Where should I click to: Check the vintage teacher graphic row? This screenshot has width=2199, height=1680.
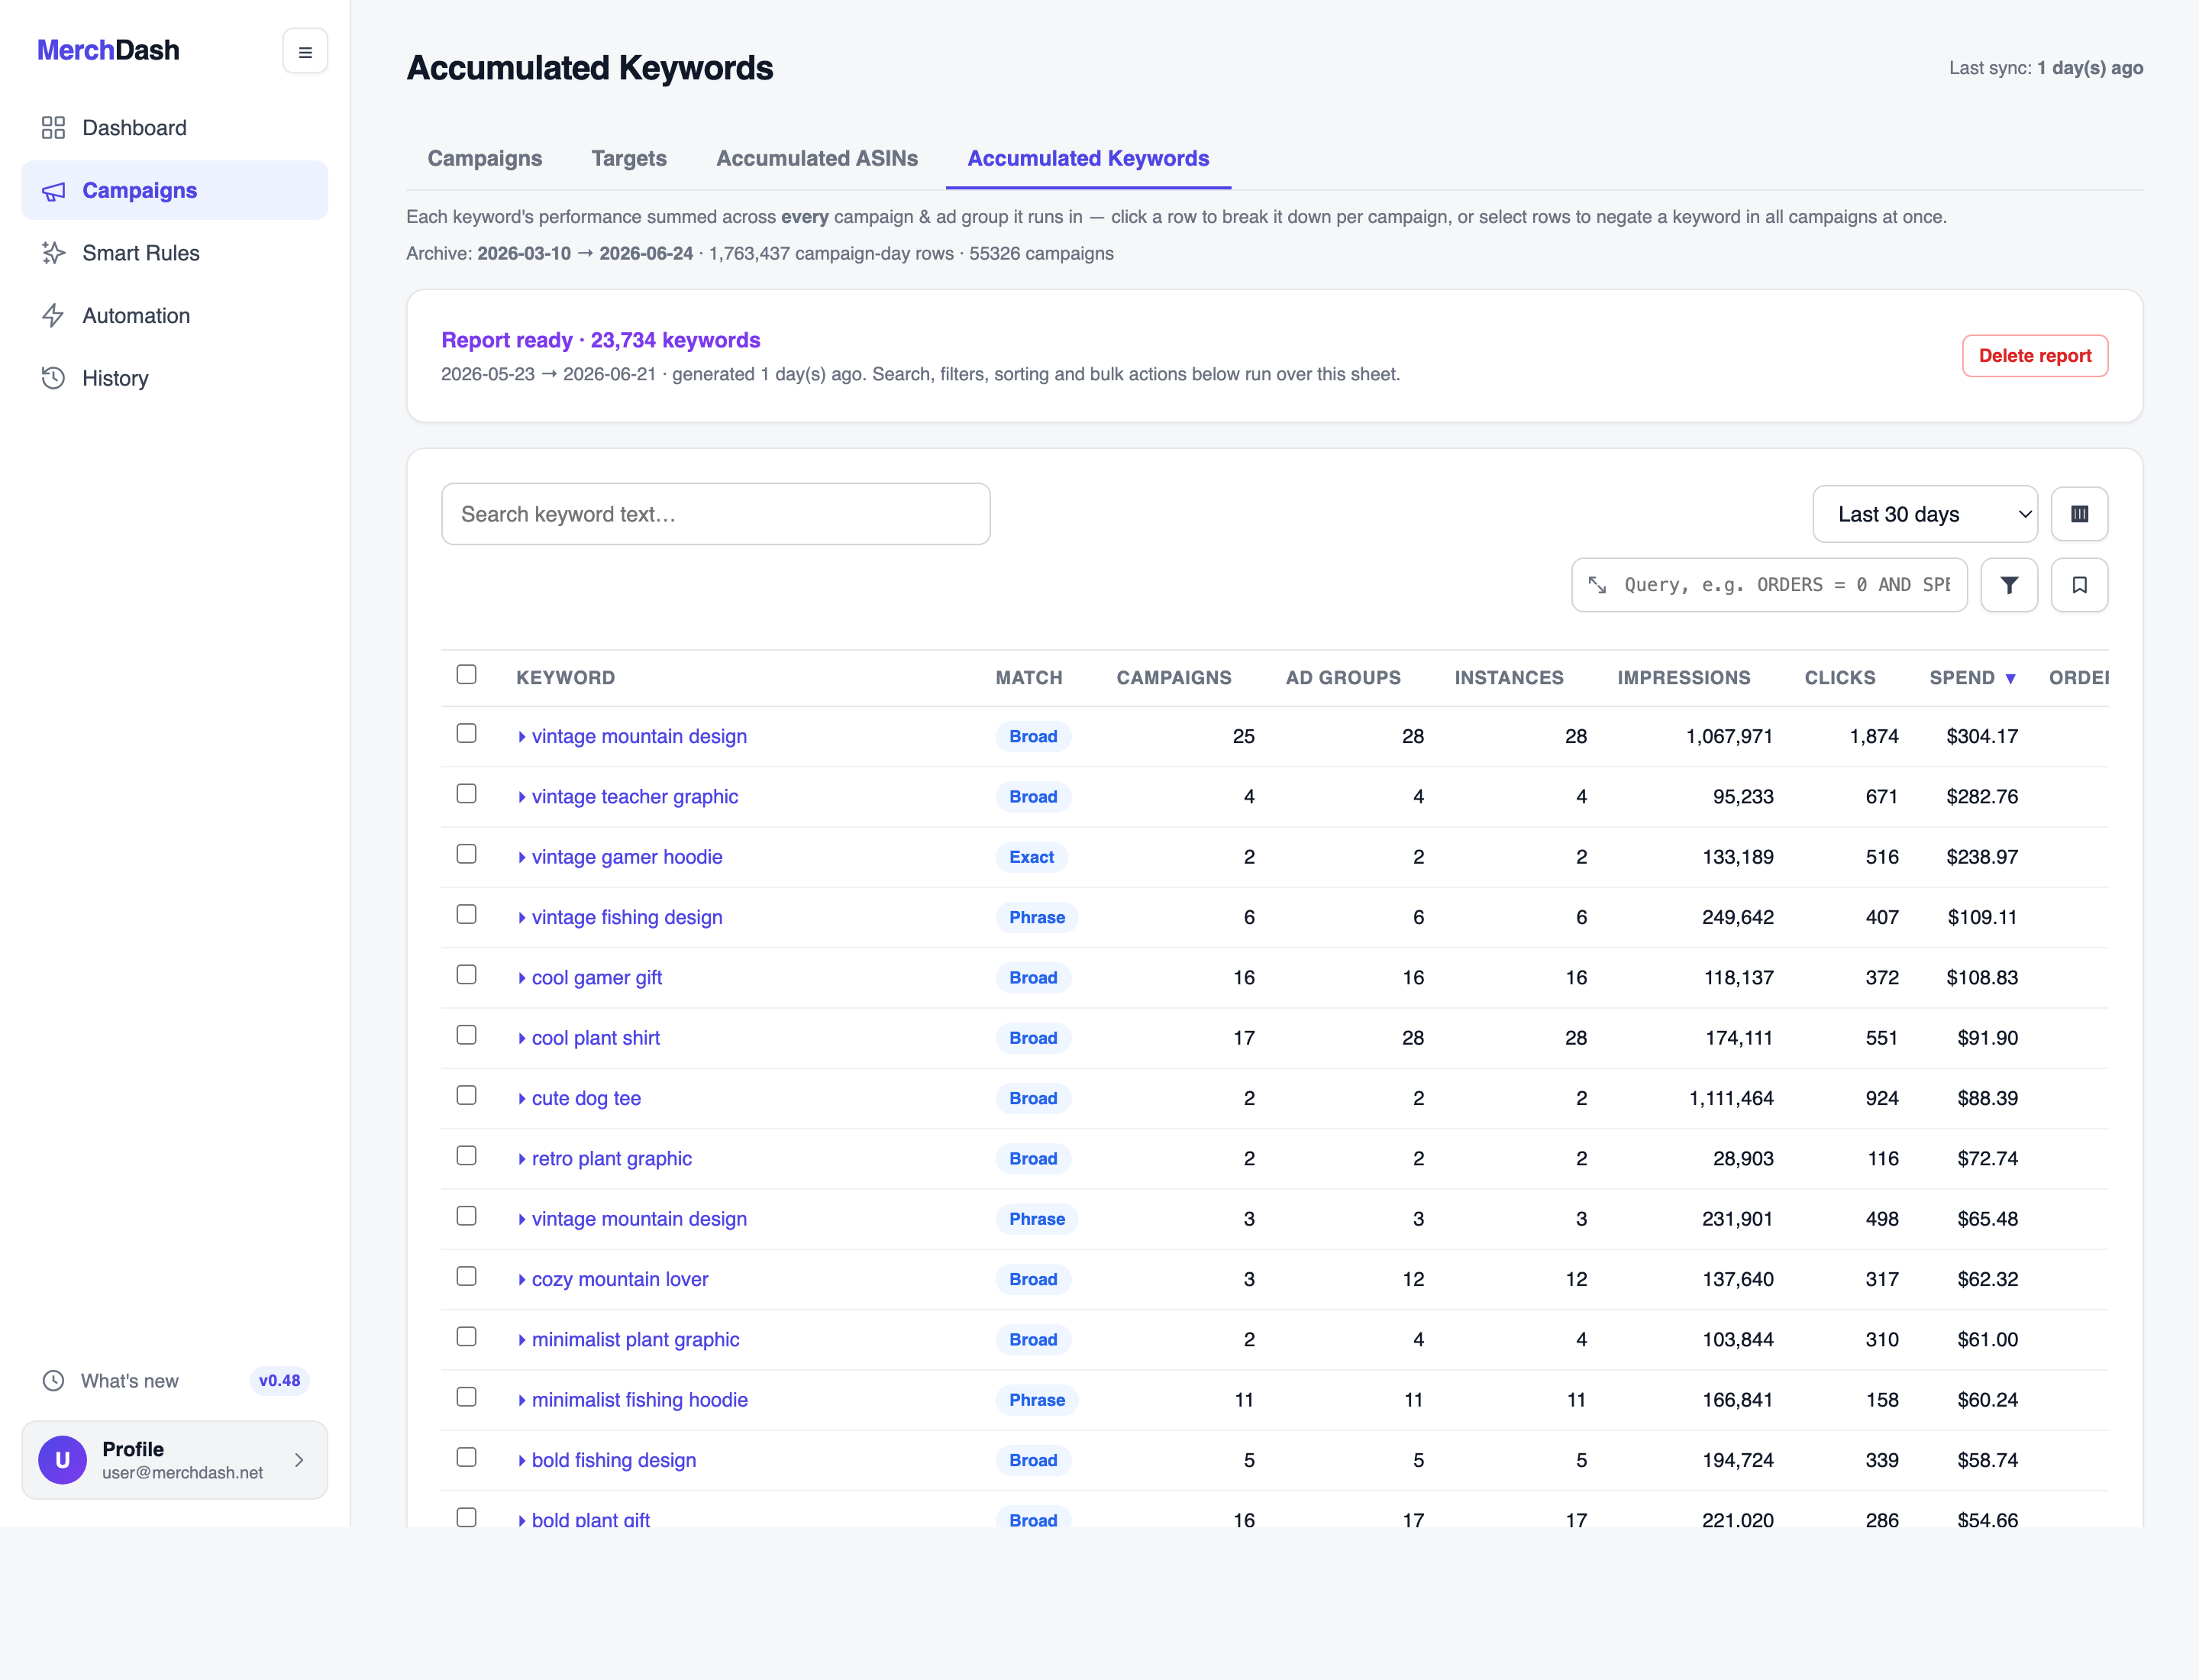466,794
